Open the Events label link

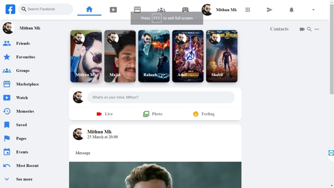pos(22,152)
